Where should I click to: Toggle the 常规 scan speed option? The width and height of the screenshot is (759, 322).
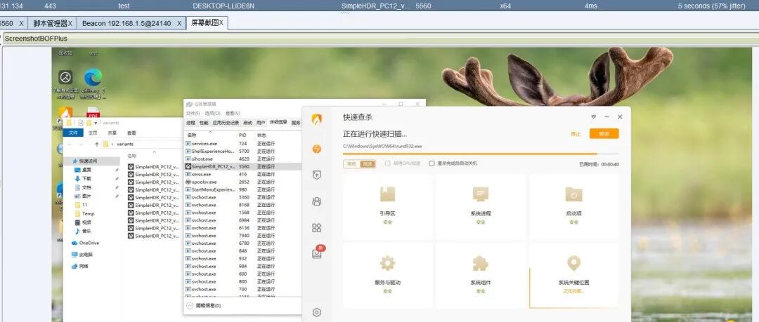point(351,164)
